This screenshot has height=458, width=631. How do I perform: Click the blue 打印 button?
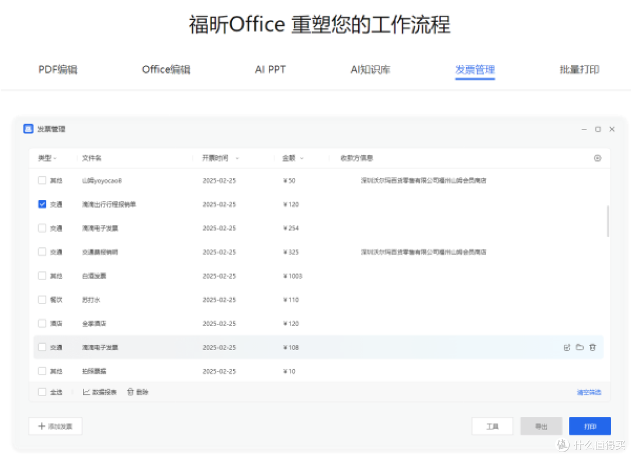coord(590,426)
